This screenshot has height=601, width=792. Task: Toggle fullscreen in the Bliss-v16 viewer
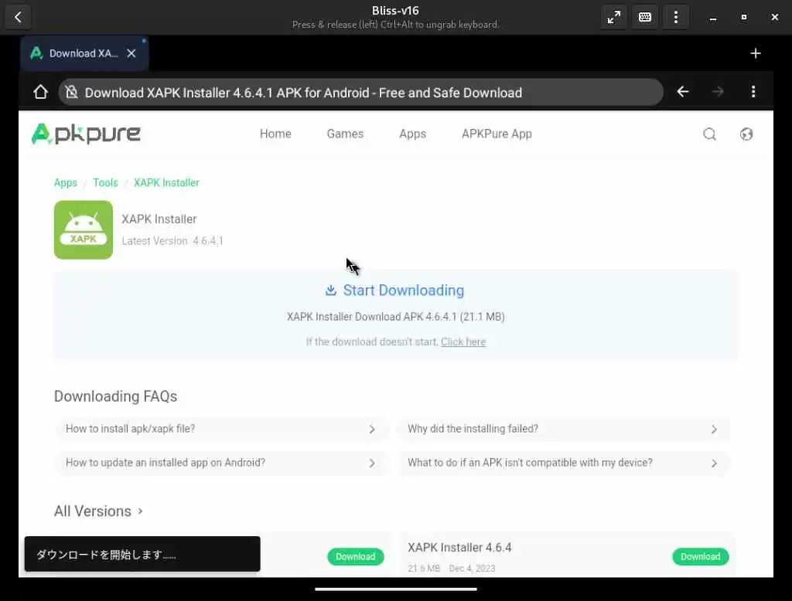coord(613,17)
